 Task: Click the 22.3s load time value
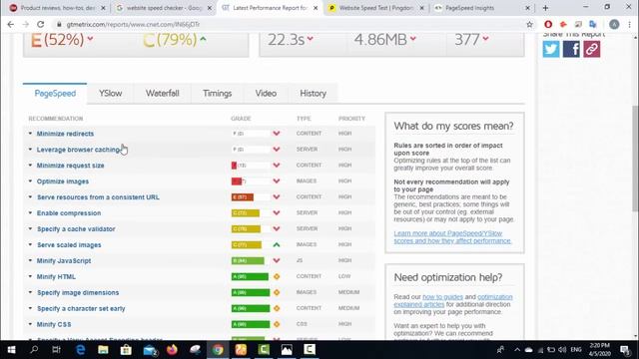[286, 40]
